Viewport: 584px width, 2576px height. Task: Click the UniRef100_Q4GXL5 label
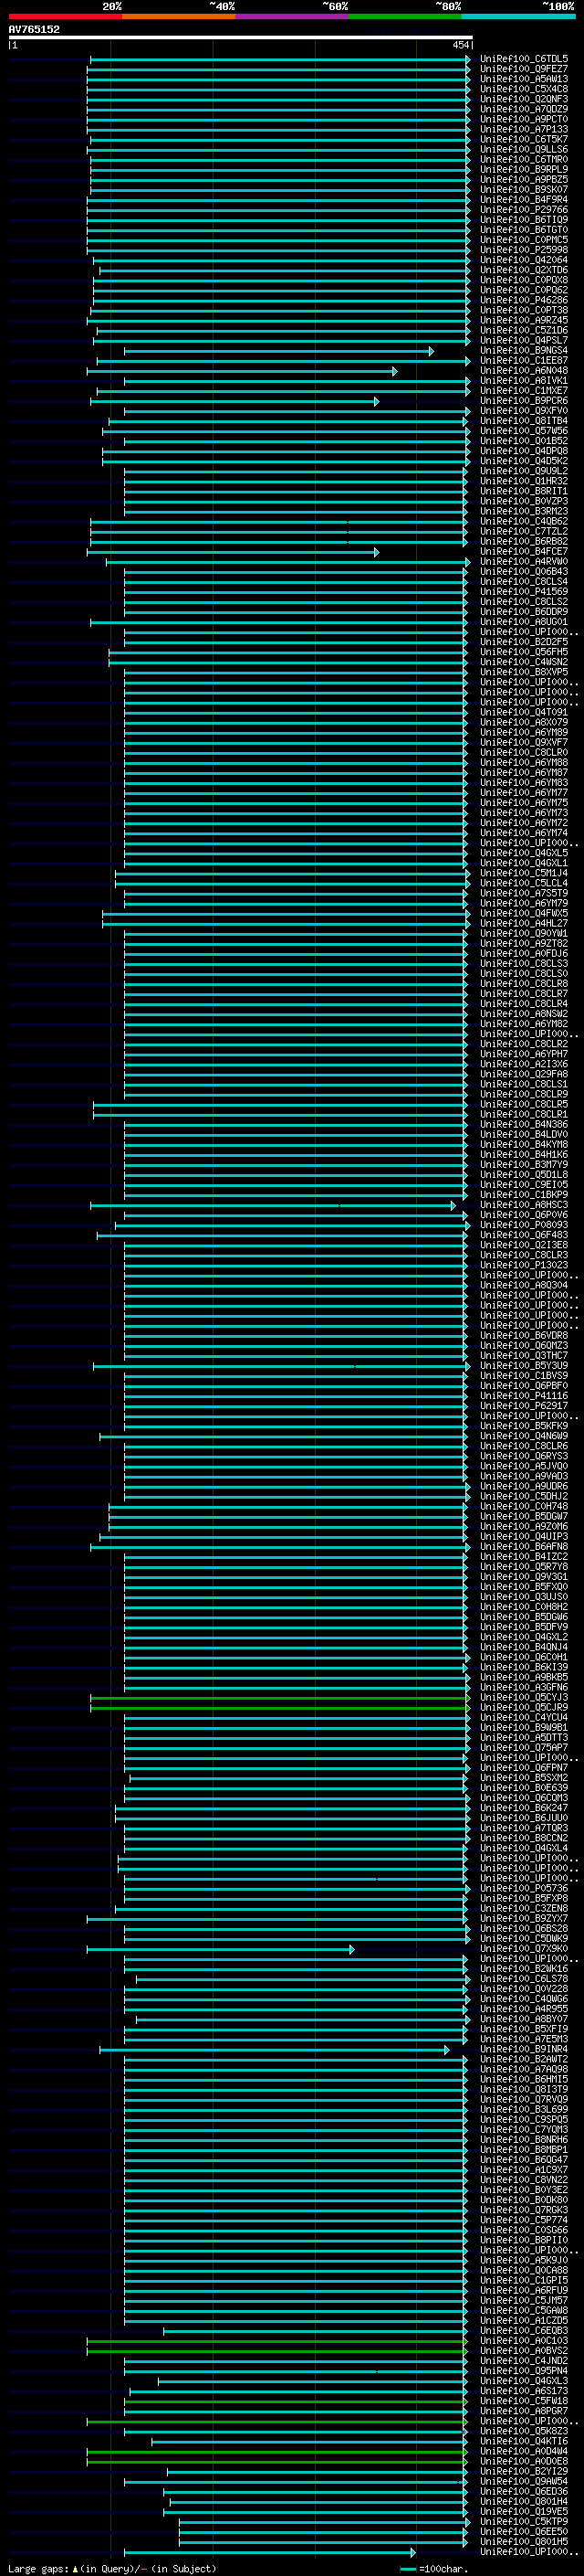tap(523, 853)
